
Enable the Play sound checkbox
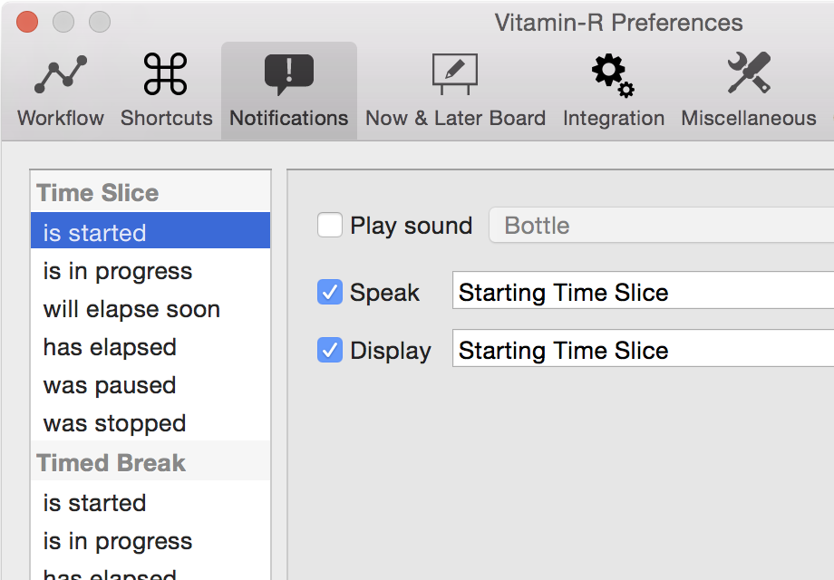[x=330, y=225]
